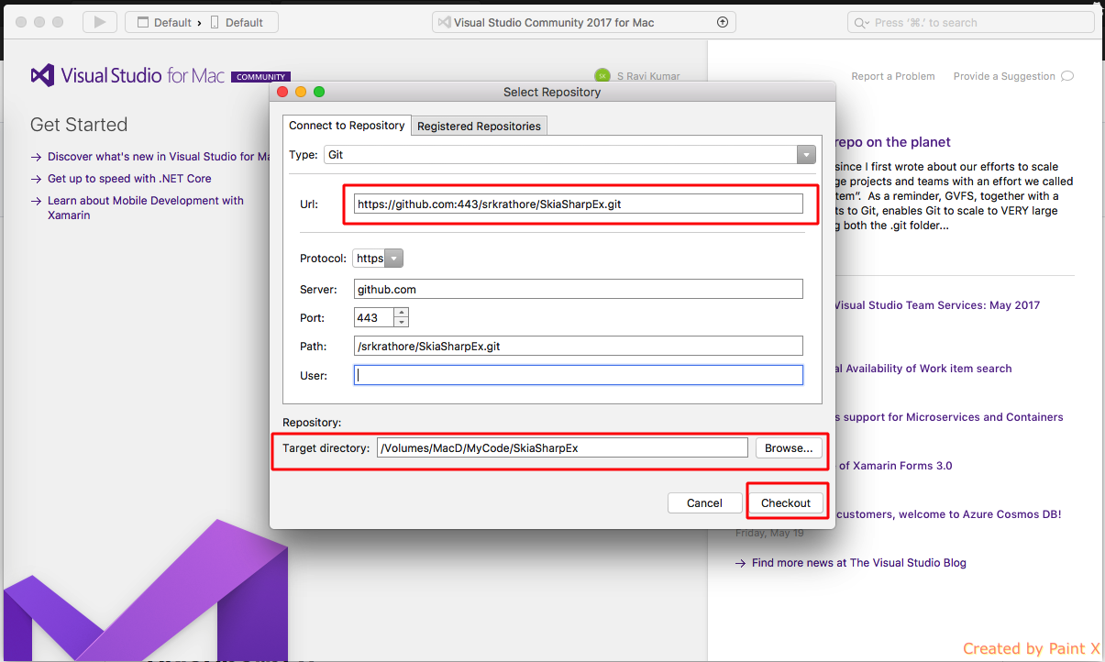Image resolution: width=1105 pixels, height=662 pixels.
Task: Click the Server field containing github.com
Action: pyautogui.click(x=578, y=289)
